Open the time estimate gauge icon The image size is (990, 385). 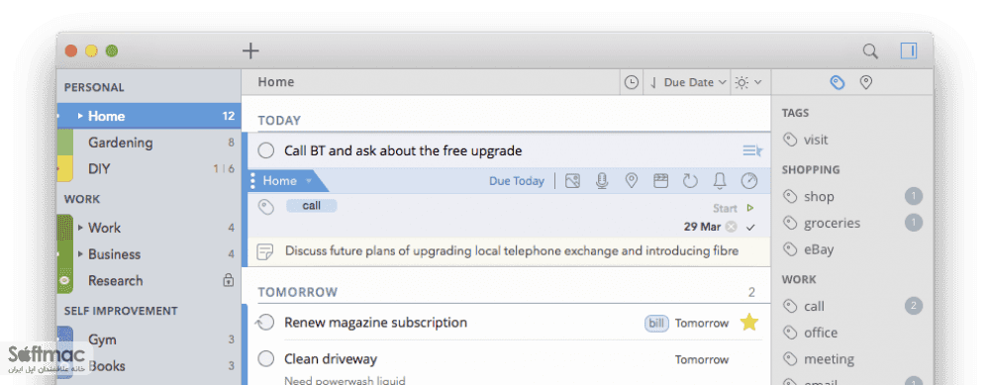(748, 181)
